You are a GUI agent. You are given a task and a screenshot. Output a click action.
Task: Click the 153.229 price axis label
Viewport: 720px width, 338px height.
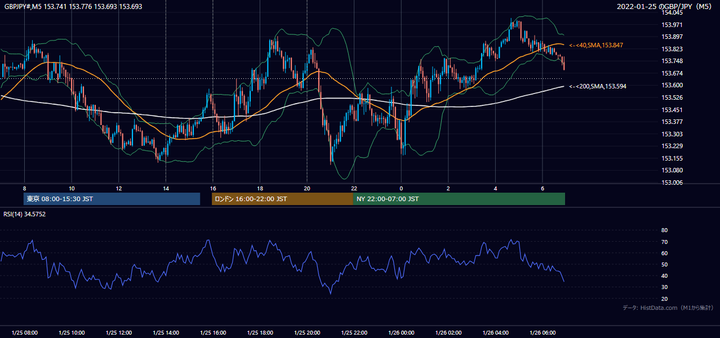[x=672, y=146]
